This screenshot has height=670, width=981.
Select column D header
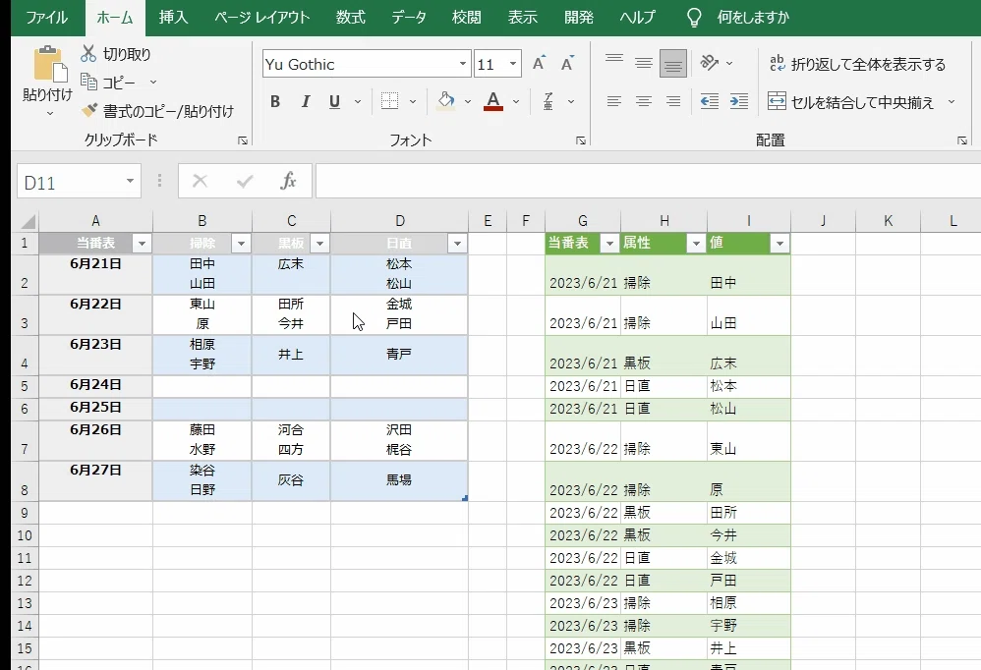(x=400, y=221)
